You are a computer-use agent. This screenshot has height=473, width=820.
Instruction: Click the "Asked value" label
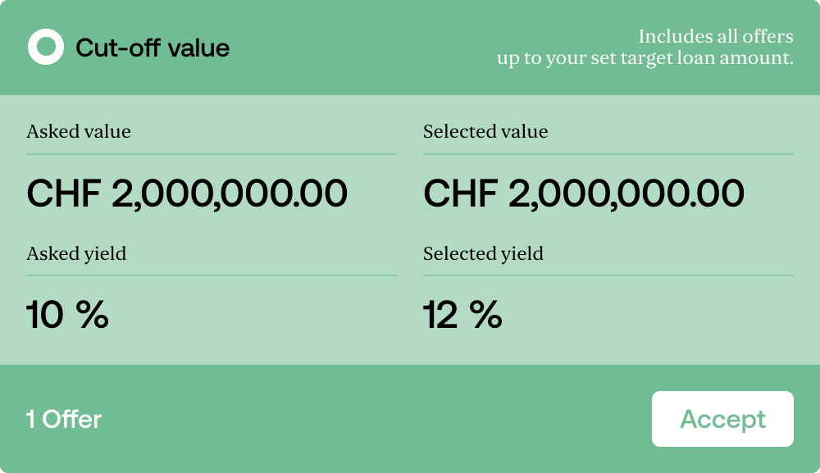tap(79, 131)
